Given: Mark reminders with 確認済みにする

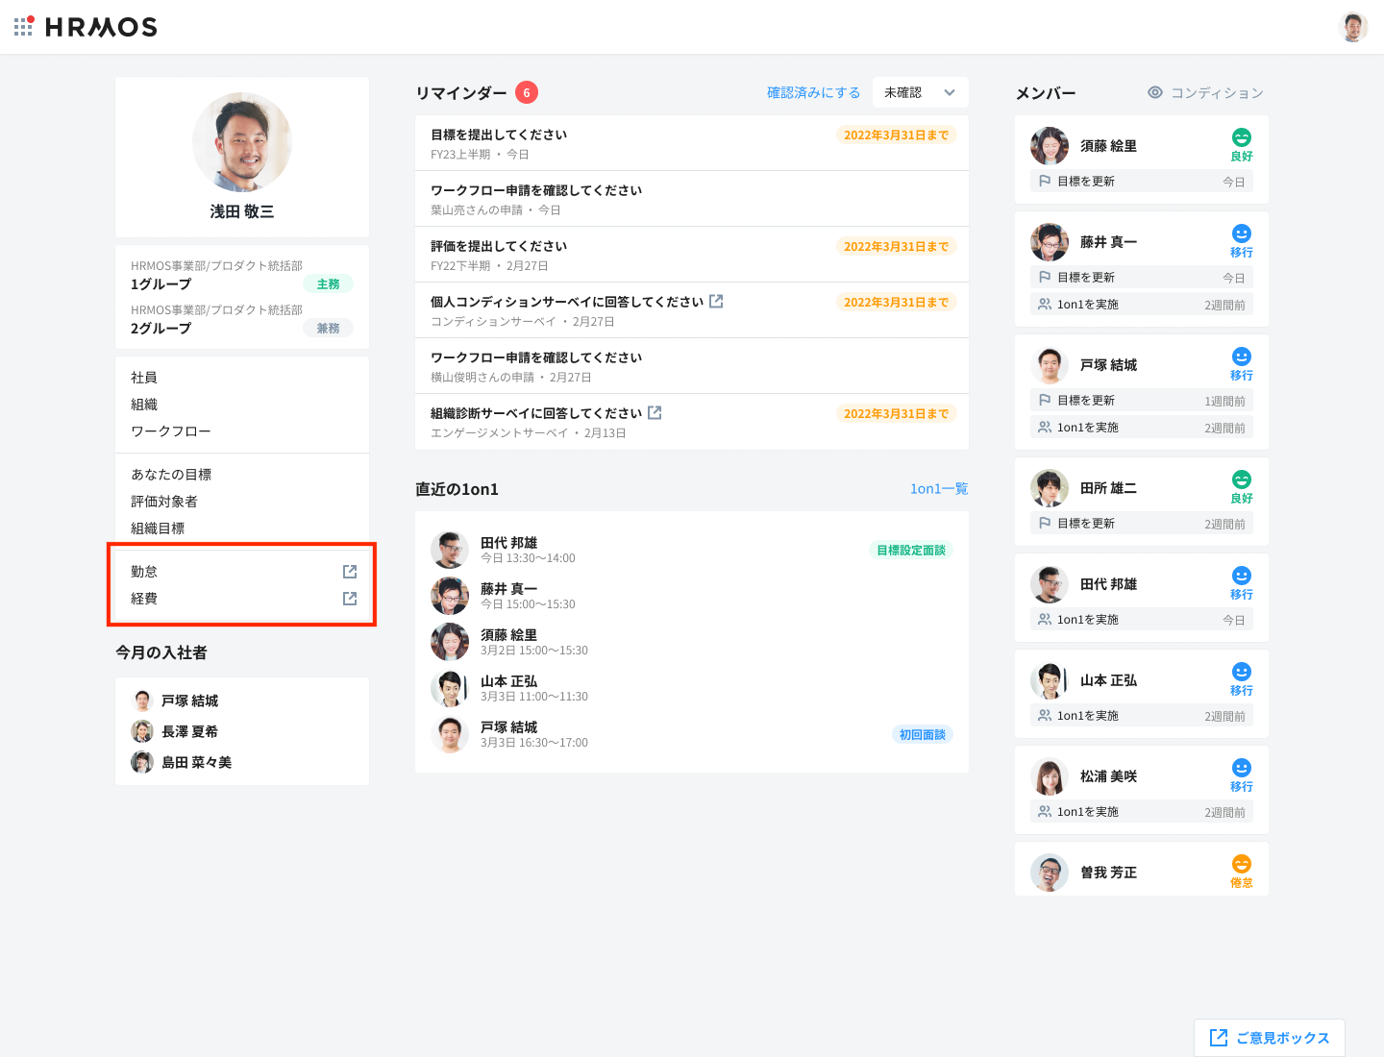Looking at the screenshot, I should [x=813, y=92].
